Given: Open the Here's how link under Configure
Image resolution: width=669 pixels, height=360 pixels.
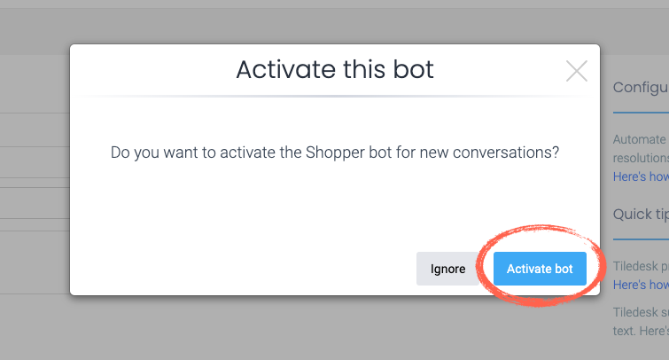Looking at the screenshot, I should point(641,176).
